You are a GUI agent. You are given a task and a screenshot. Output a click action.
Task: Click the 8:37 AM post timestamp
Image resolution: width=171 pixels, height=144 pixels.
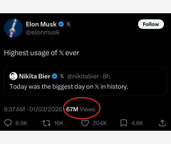[15, 109]
